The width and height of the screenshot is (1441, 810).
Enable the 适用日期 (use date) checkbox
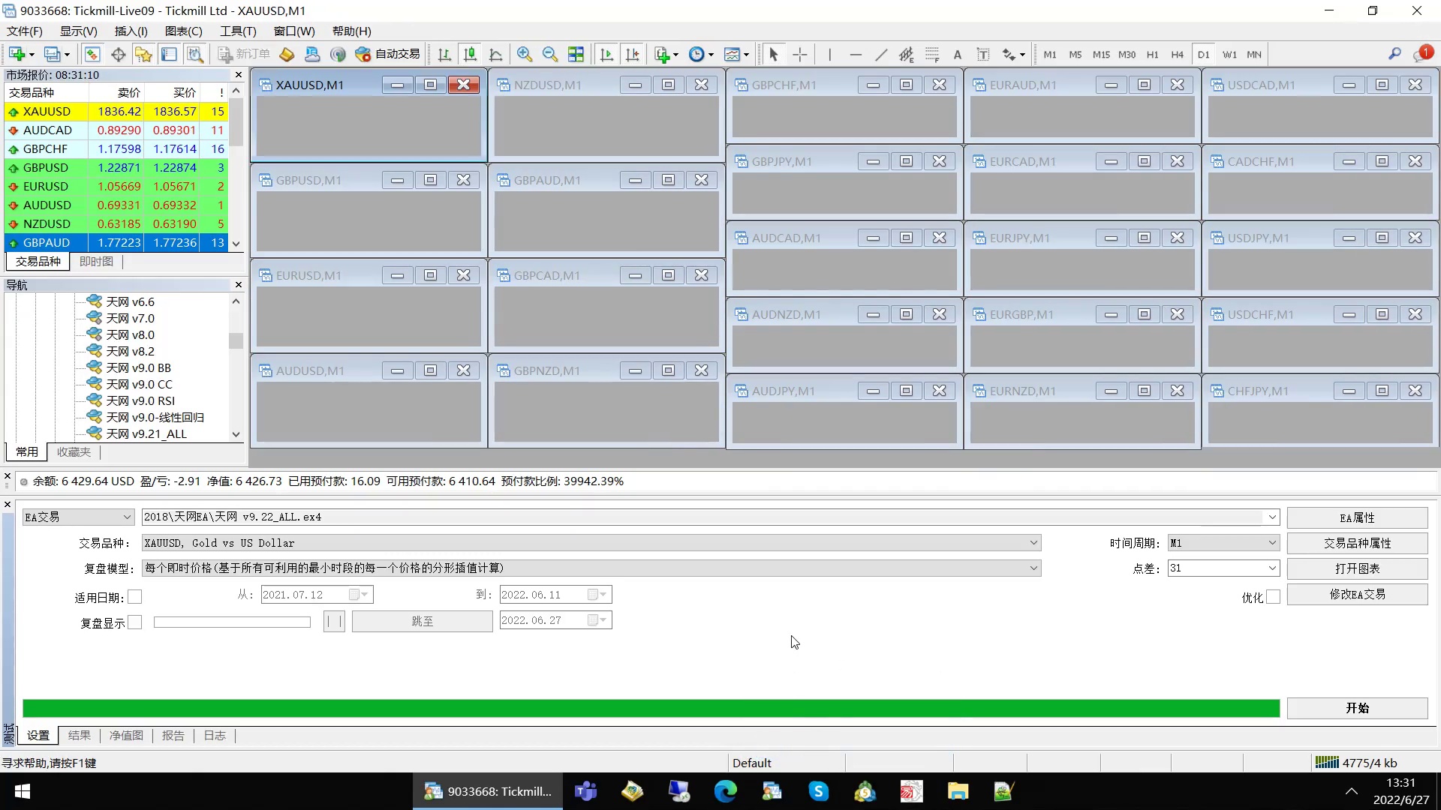click(x=135, y=597)
